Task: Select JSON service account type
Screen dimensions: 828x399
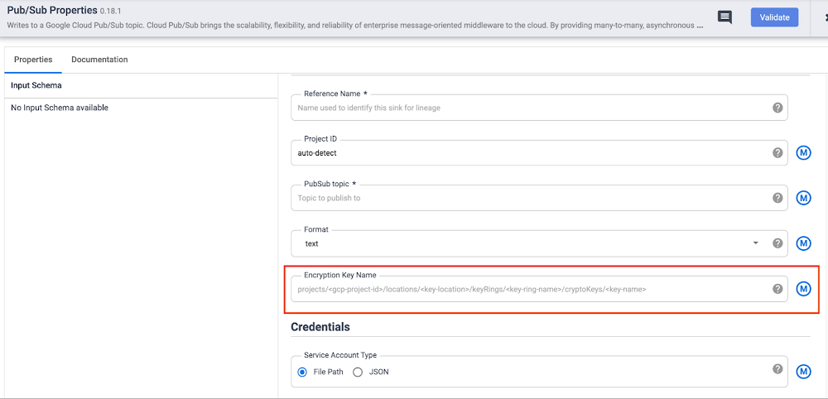Action: (x=358, y=372)
